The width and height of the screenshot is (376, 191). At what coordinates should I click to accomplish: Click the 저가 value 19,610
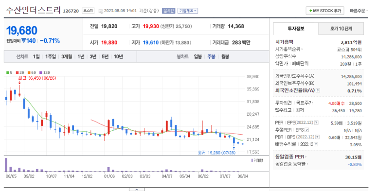click(x=151, y=43)
